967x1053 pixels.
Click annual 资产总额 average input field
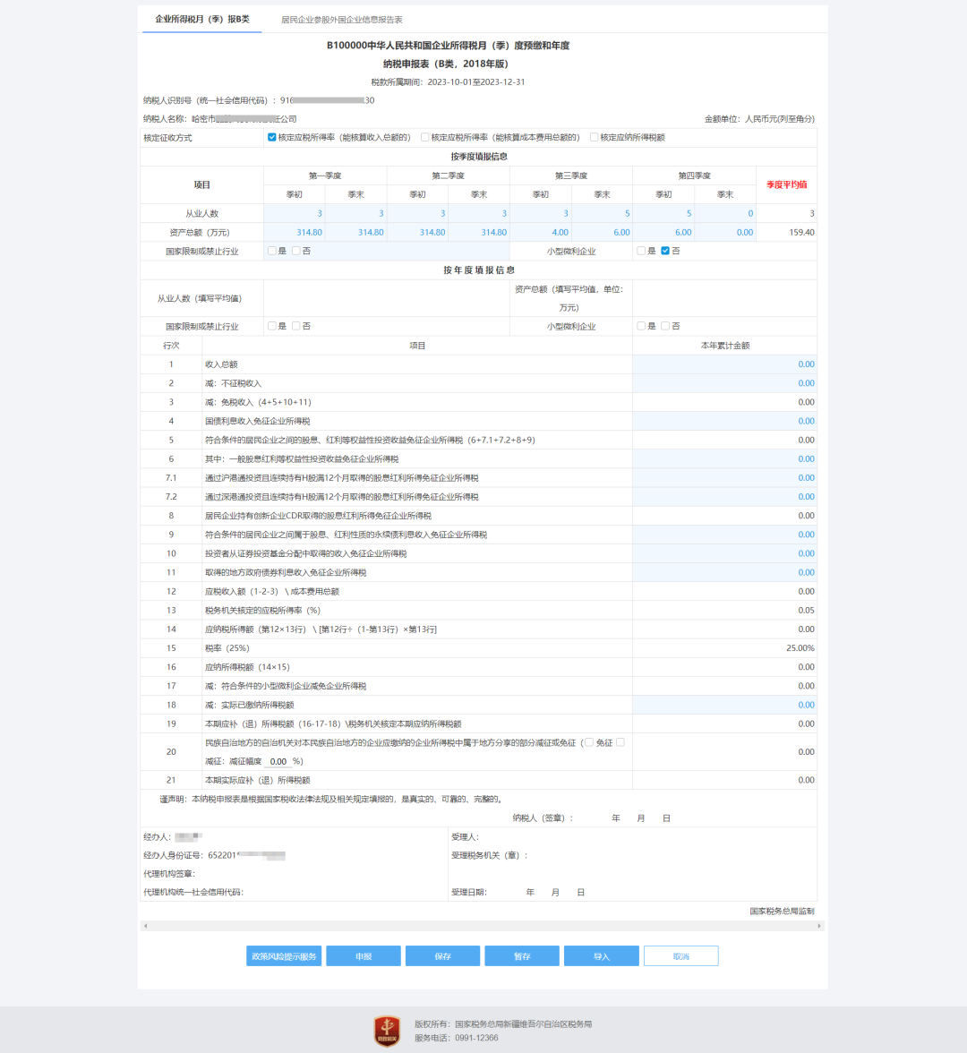pos(724,298)
